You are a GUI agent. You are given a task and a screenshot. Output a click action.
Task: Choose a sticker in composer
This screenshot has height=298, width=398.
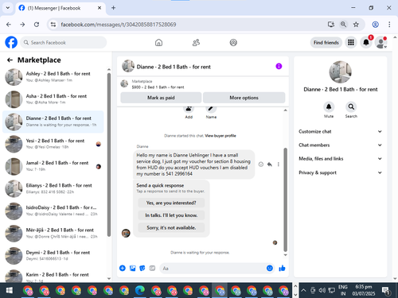tap(142, 269)
